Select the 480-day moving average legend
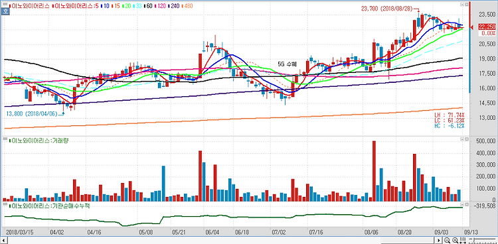Image resolution: width=498 pixels, height=244 pixels. (x=187, y=6)
